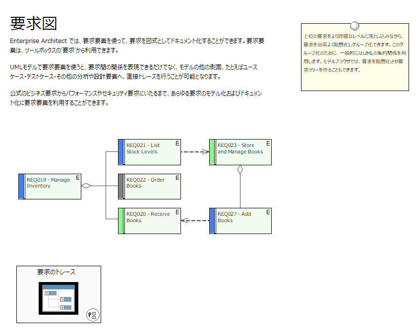
Task: Select the aggregation diamond below REQ023
Action: click(240, 170)
